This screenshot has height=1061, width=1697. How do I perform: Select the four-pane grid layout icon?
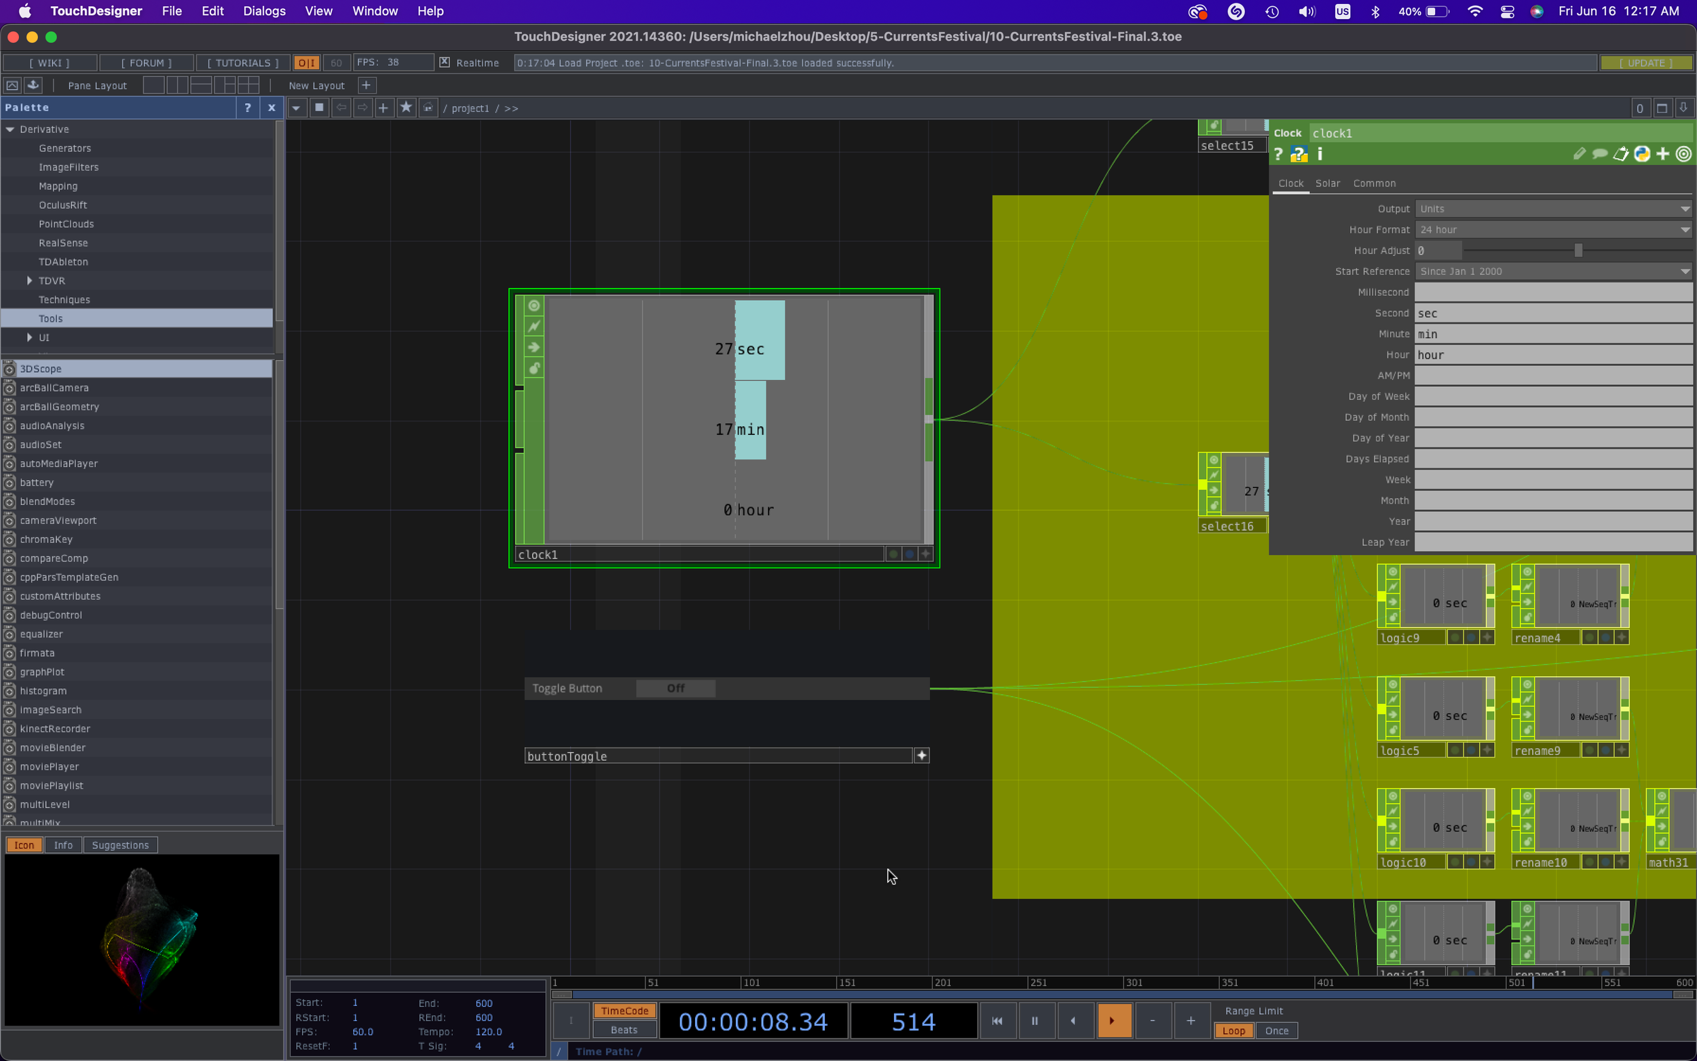(248, 86)
